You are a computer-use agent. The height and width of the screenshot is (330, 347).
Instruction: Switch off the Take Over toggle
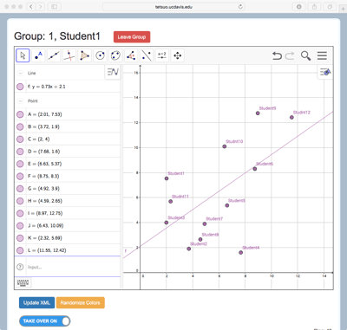tap(45, 321)
